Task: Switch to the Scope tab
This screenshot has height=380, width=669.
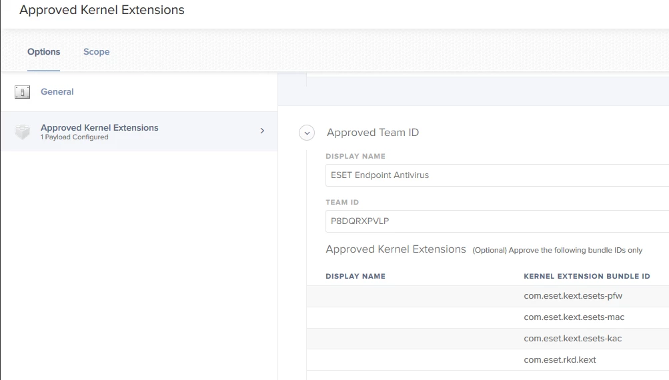Action: coord(97,52)
